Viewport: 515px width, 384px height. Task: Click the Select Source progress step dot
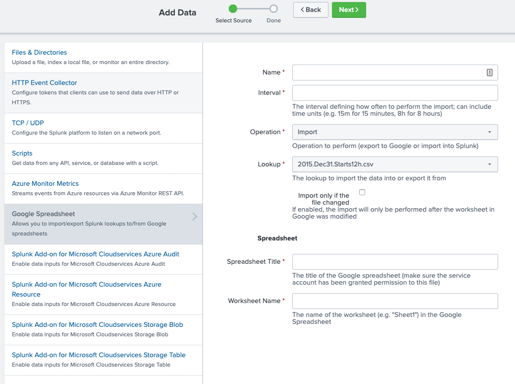click(233, 8)
